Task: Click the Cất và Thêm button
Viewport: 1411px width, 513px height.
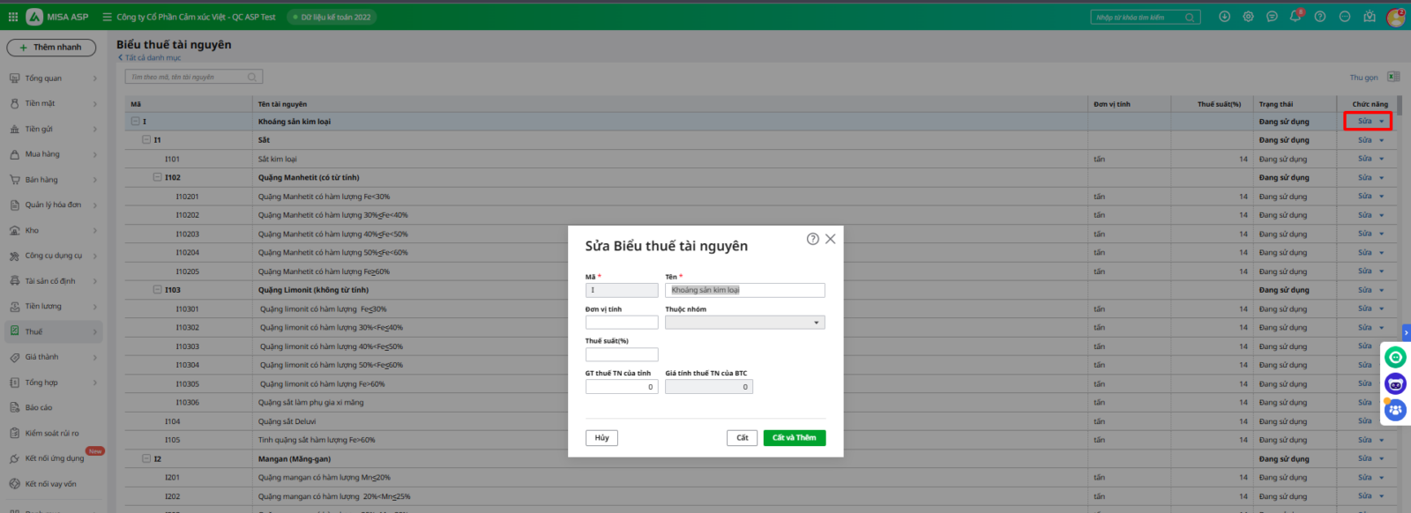Action: coord(794,438)
